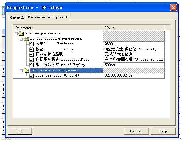
Task: Click the Cancel button
Action: [x=136, y=131]
